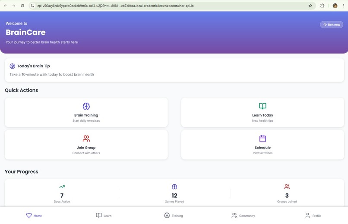Click the 'New health tips' subtitle
This screenshot has width=348, height=224.
[263, 121]
